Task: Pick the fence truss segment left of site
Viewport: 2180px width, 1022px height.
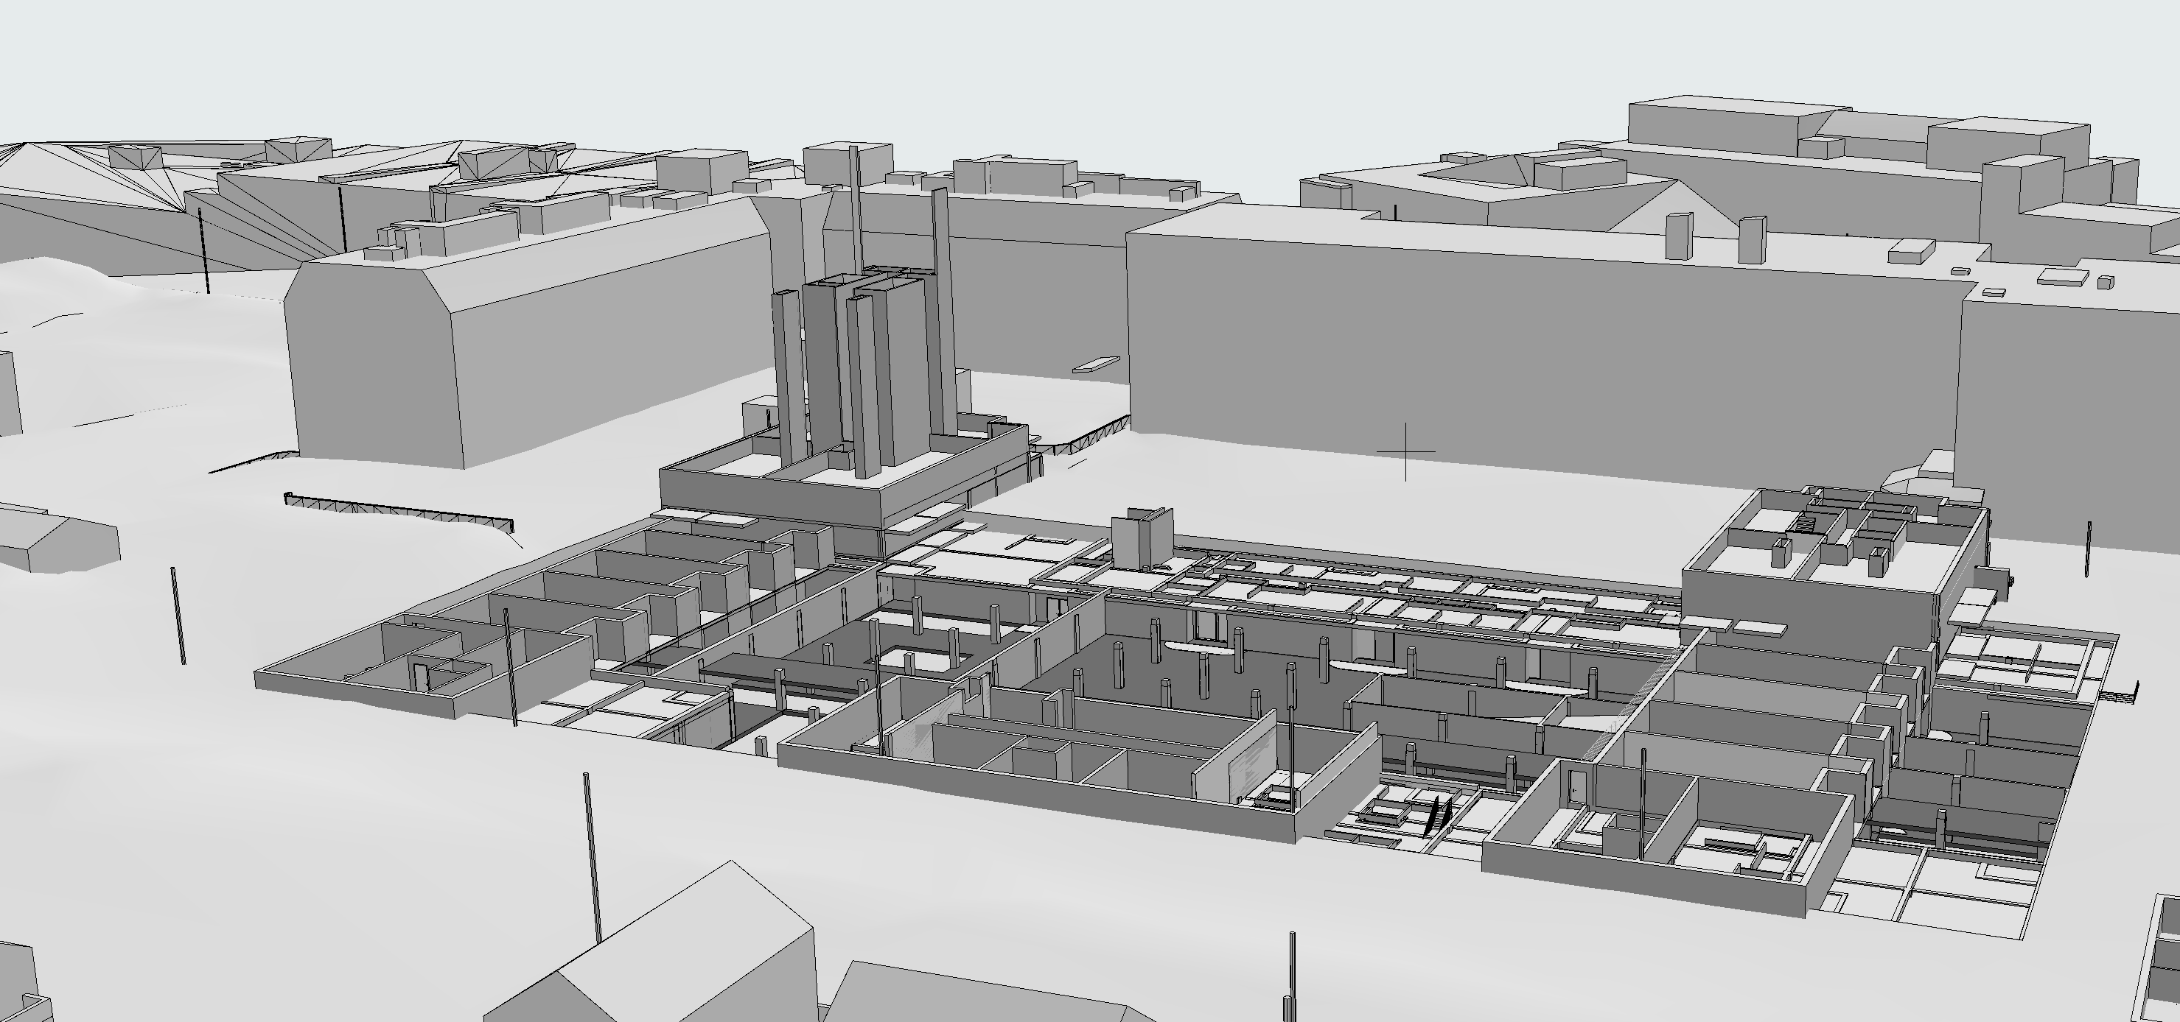Action: tap(398, 510)
